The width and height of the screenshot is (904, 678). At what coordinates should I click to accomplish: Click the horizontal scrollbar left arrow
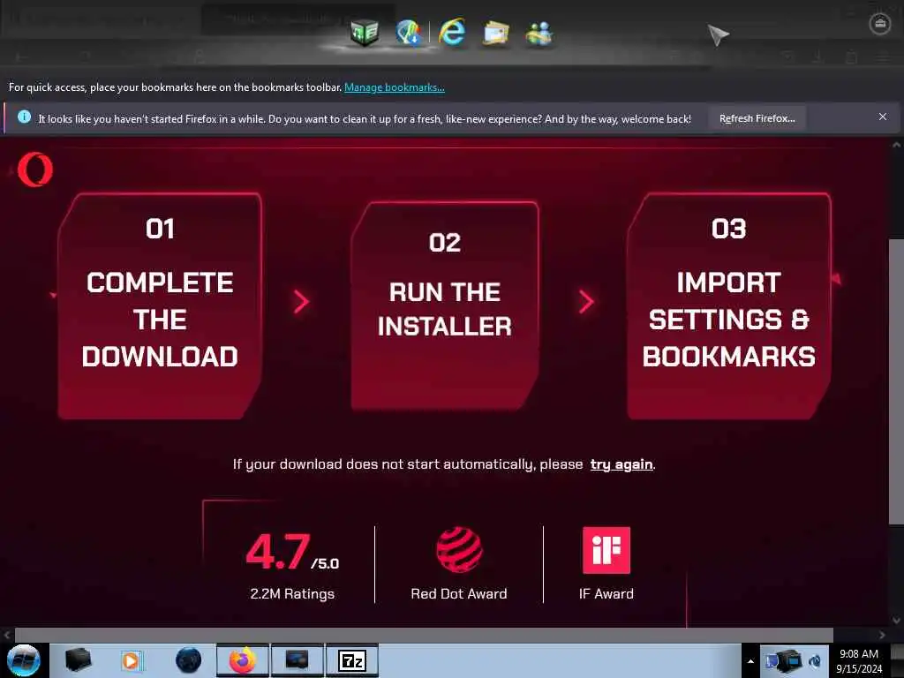[x=7, y=635]
